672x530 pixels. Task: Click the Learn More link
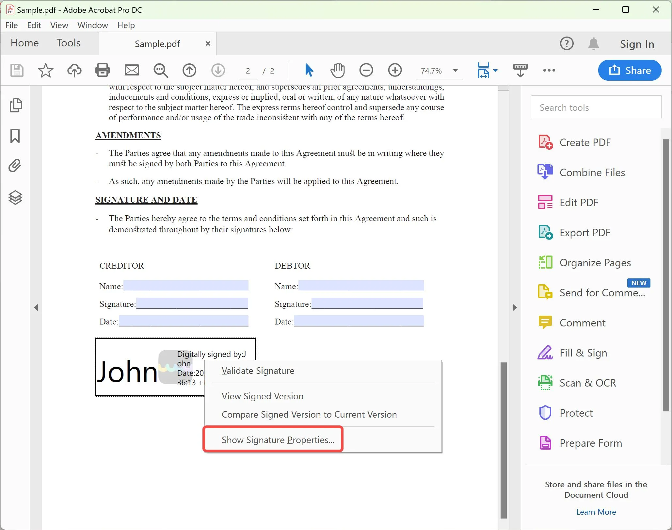coord(596,511)
